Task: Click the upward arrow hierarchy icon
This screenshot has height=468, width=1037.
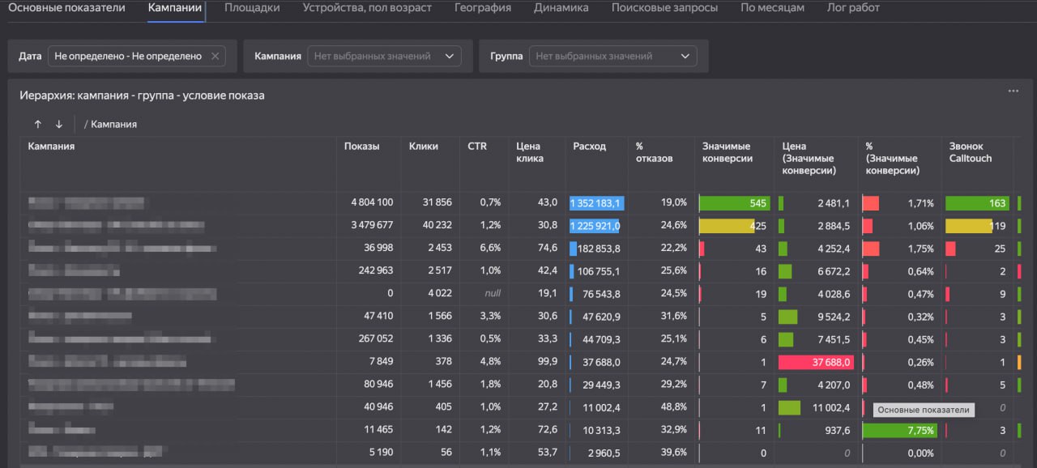Action: [37, 124]
